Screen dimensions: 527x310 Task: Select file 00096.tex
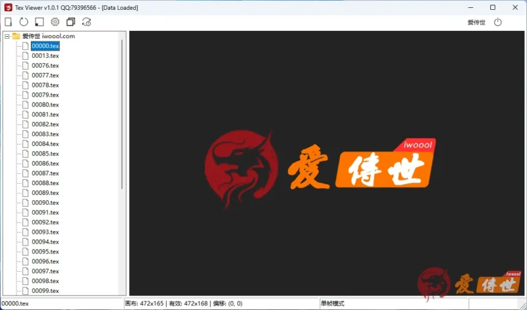click(45, 261)
